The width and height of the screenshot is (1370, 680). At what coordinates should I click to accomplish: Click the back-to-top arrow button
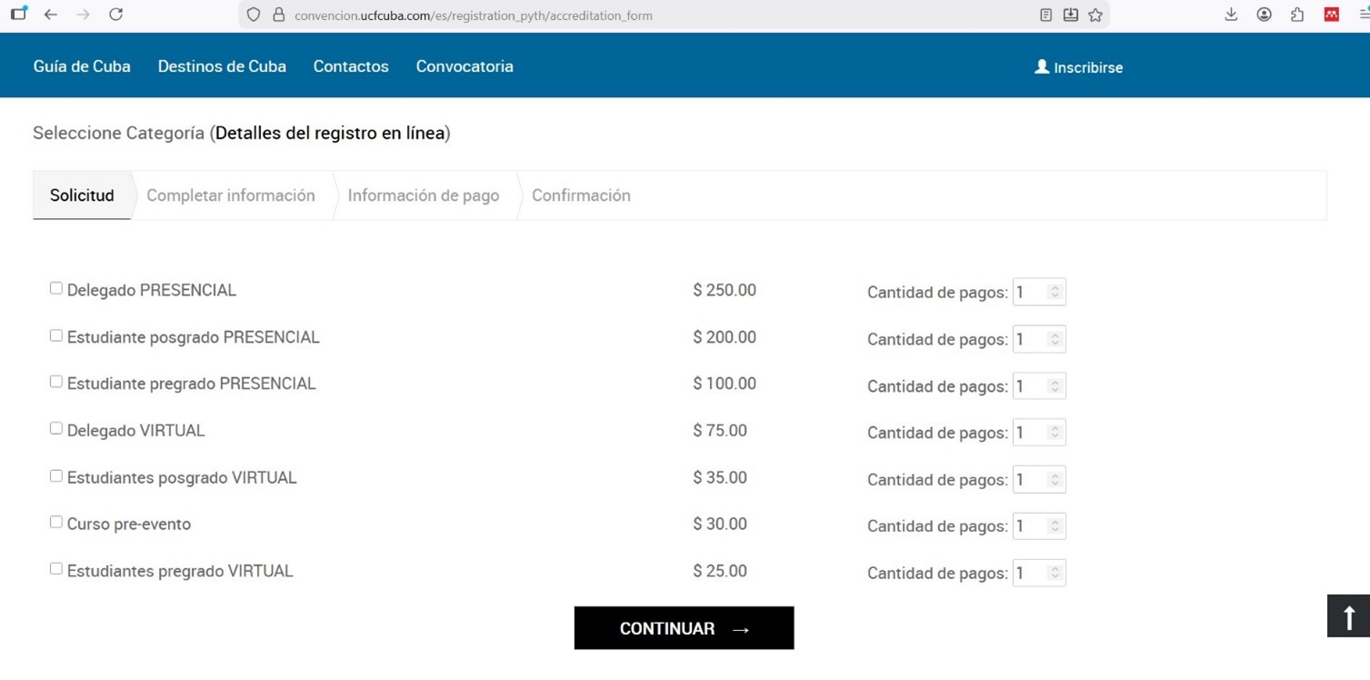[x=1348, y=616]
